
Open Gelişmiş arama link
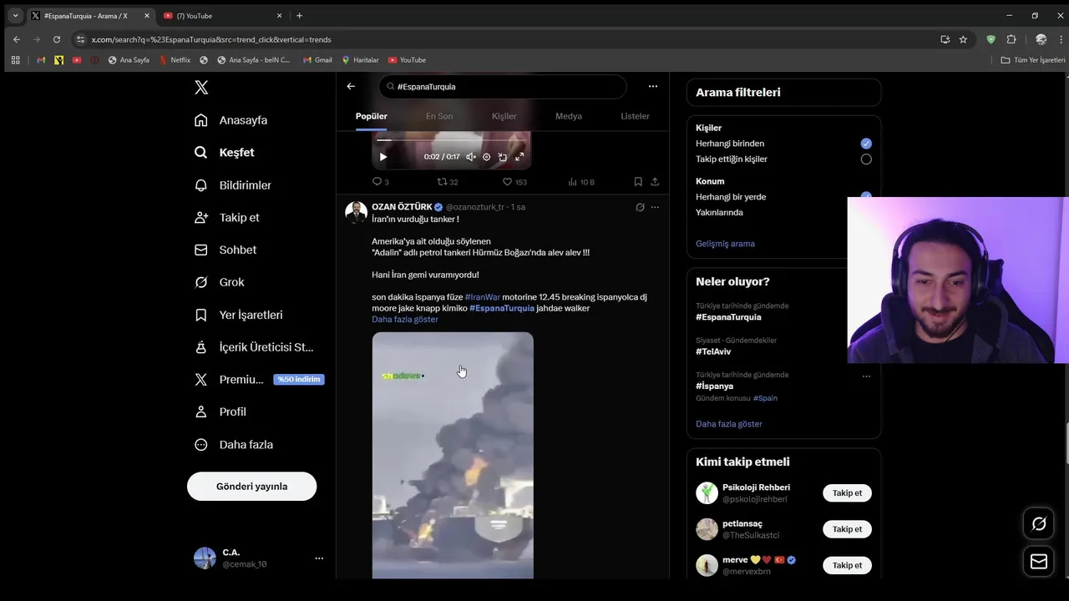click(x=725, y=244)
